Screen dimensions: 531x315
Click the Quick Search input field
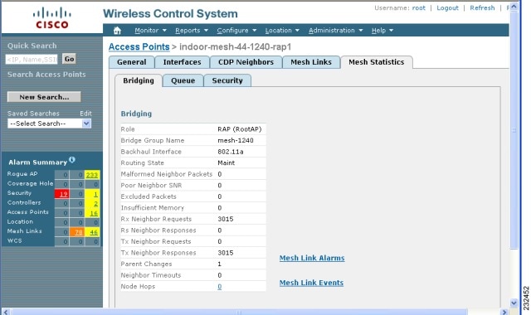(32, 59)
